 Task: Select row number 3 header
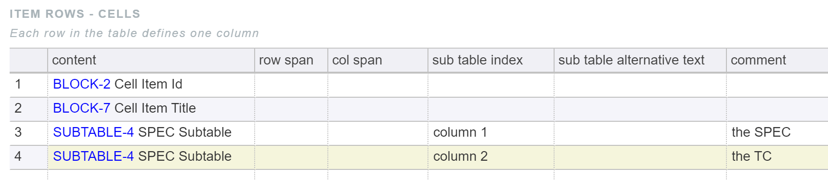pyautogui.click(x=28, y=133)
